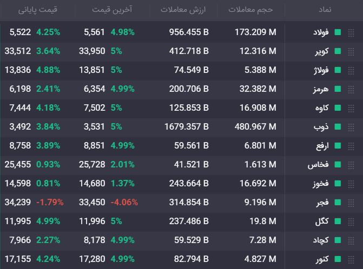Click the green status marker for کنور
Image resolution: width=363 pixels, height=269 pixels.
(338, 259)
